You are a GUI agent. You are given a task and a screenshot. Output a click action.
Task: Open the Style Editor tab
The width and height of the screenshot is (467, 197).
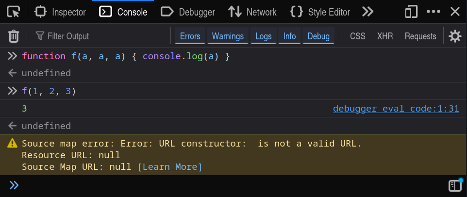(x=320, y=12)
